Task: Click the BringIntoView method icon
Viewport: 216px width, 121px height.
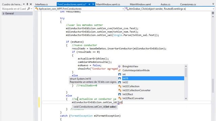Action: [x=119, y=67]
